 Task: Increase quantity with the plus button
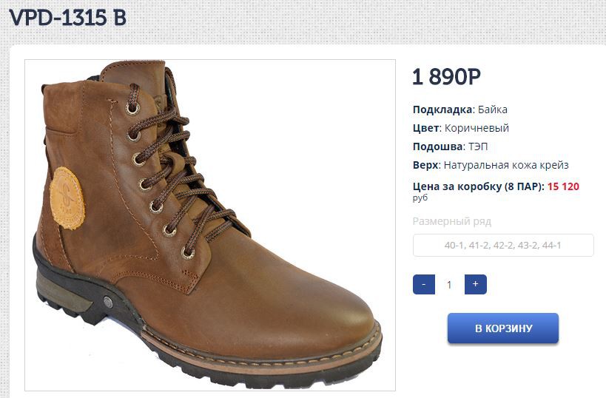coord(475,285)
